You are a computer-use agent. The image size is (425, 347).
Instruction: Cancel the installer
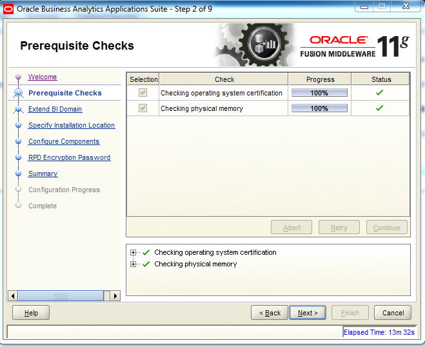[393, 313]
